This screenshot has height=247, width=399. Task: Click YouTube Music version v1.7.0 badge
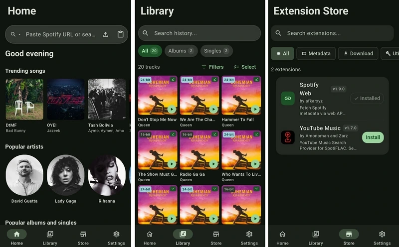(351, 128)
